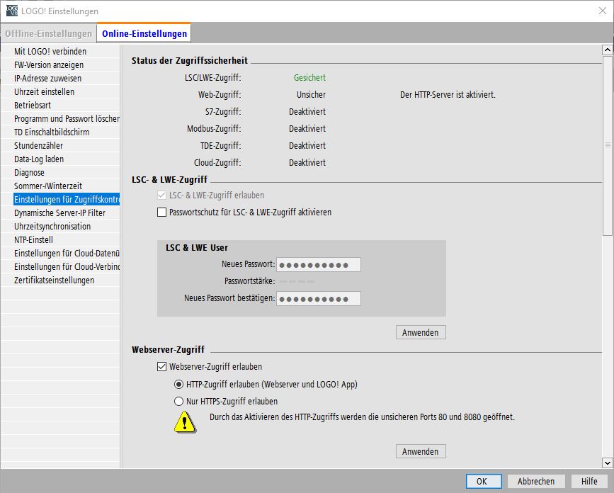Open Hilfe for this dialog

click(589, 481)
